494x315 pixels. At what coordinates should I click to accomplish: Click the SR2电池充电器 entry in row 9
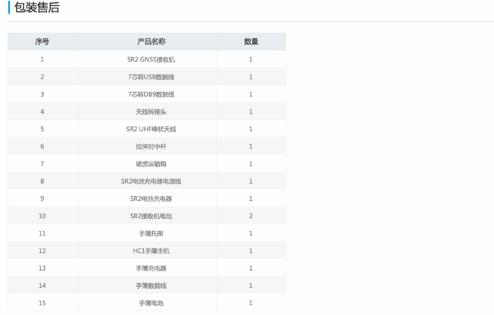pos(151,198)
